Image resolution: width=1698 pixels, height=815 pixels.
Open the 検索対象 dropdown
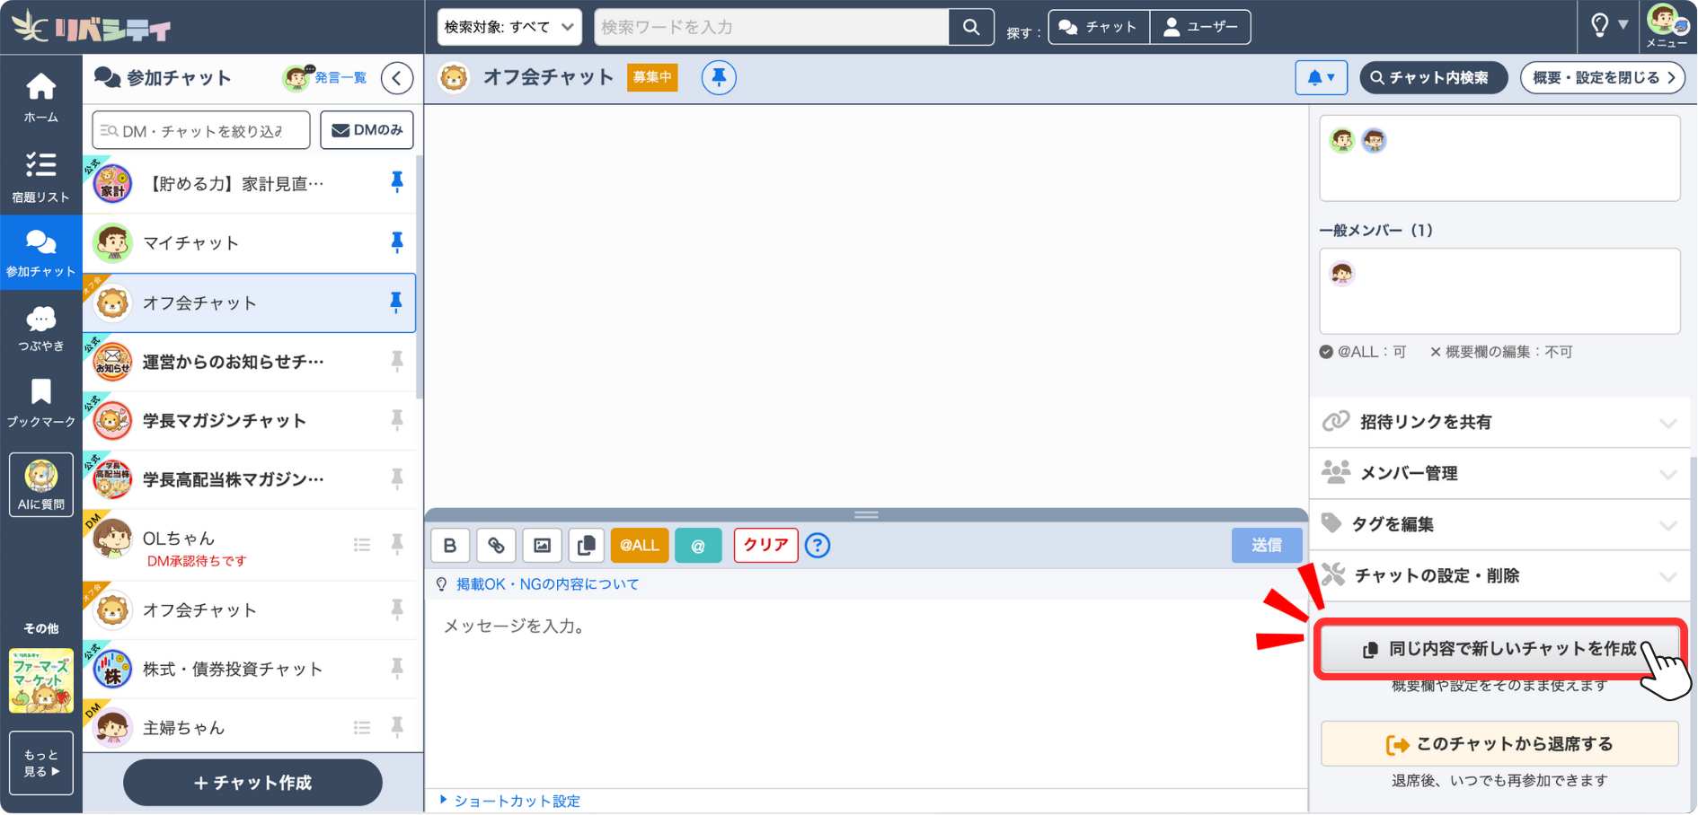click(x=509, y=27)
